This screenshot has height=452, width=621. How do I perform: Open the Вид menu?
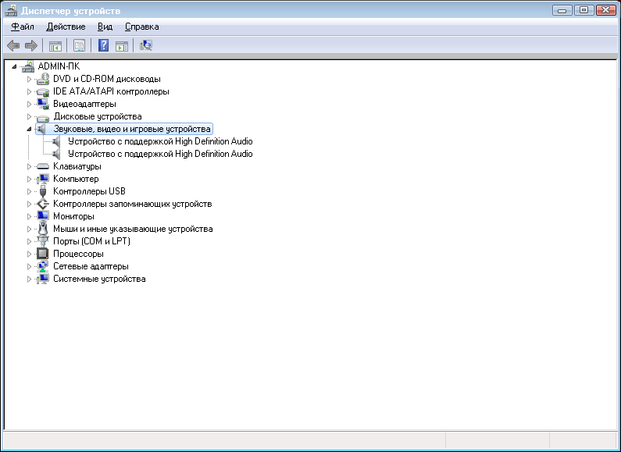(105, 27)
